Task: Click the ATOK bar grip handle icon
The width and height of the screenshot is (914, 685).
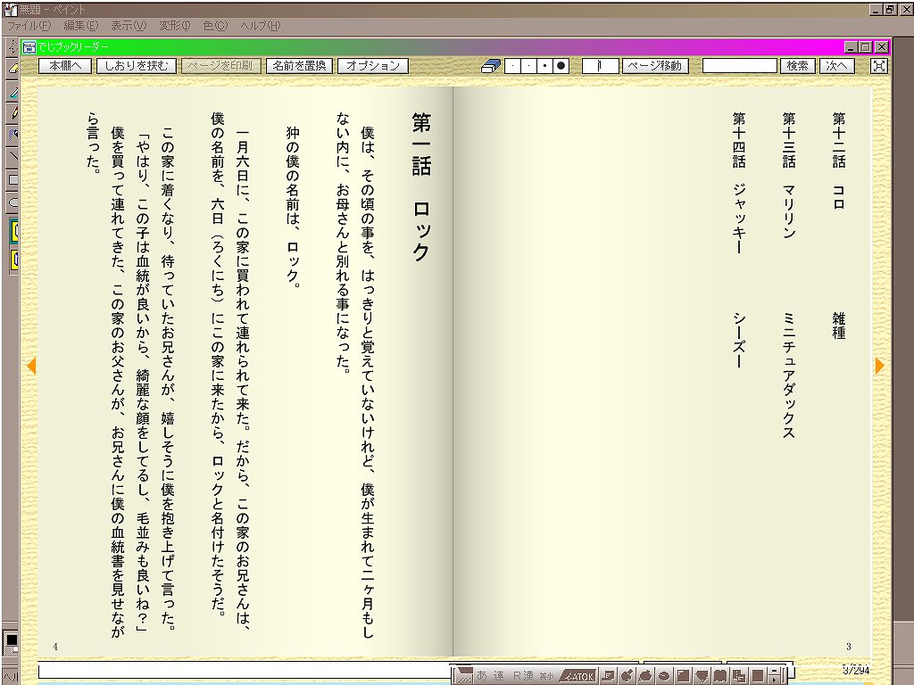Action: pos(464,676)
